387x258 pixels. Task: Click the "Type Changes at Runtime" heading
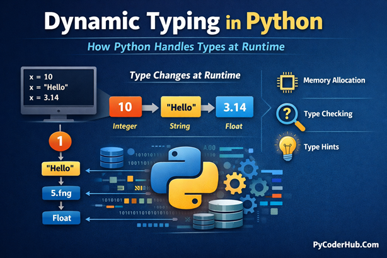(x=185, y=75)
